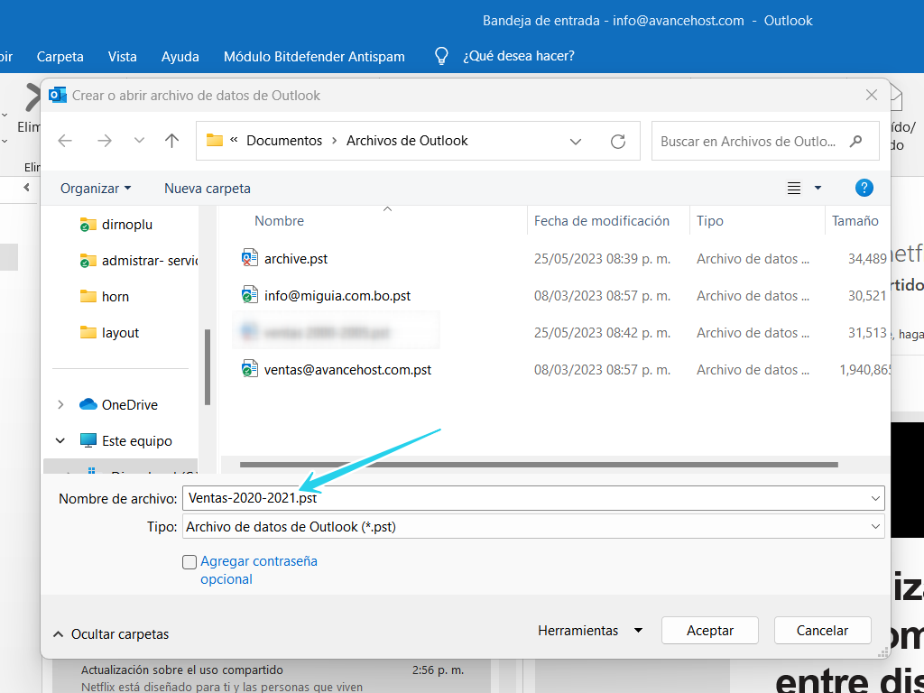The height and width of the screenshot is (693, 924).
Task: Click the Agregar contraseña opcional link
Action: point(259,570)
